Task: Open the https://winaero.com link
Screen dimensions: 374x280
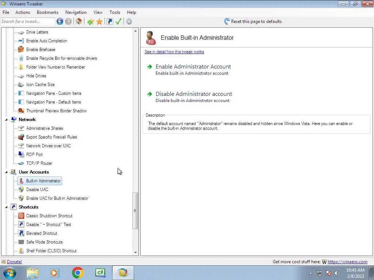Action: [347, 262]
